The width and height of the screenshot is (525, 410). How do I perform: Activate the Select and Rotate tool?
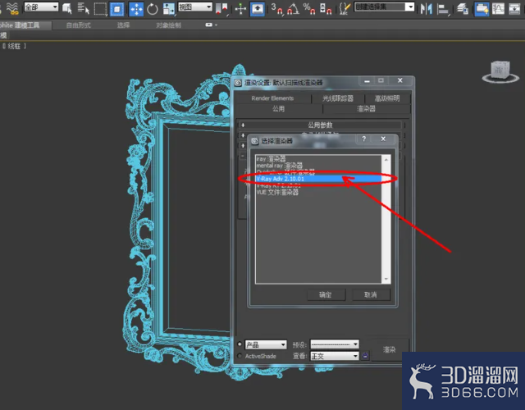click(x=153, y=9)
